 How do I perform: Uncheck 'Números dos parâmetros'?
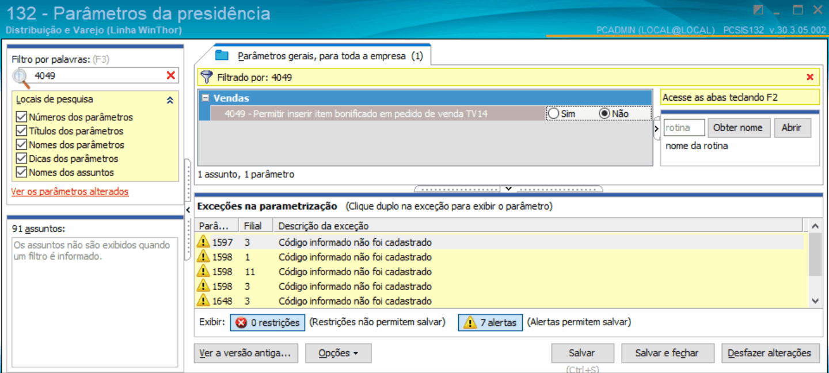tap(22, 117)
